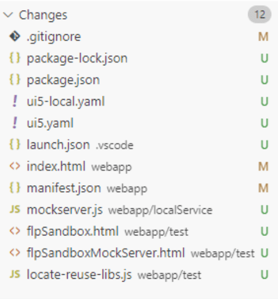This screenshot has height=299, width=278.
Task: Click the M status of manifest.json
Action: 263,188
